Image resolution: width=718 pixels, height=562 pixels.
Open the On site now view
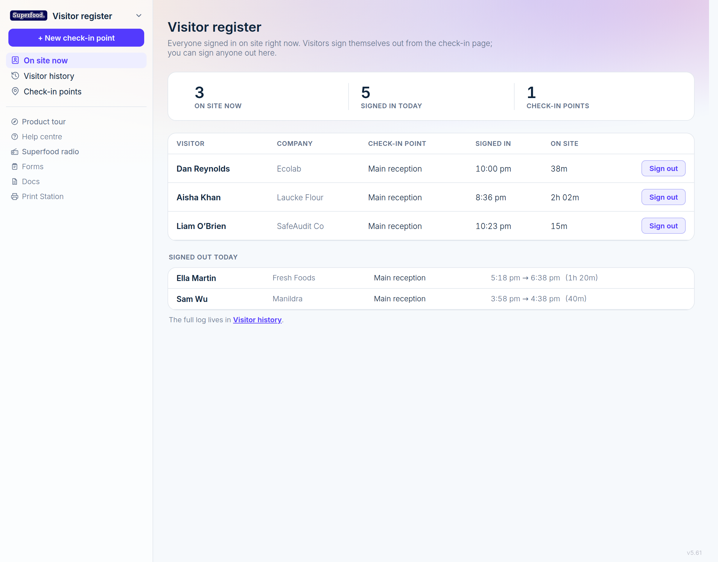(x=76, y=61)
